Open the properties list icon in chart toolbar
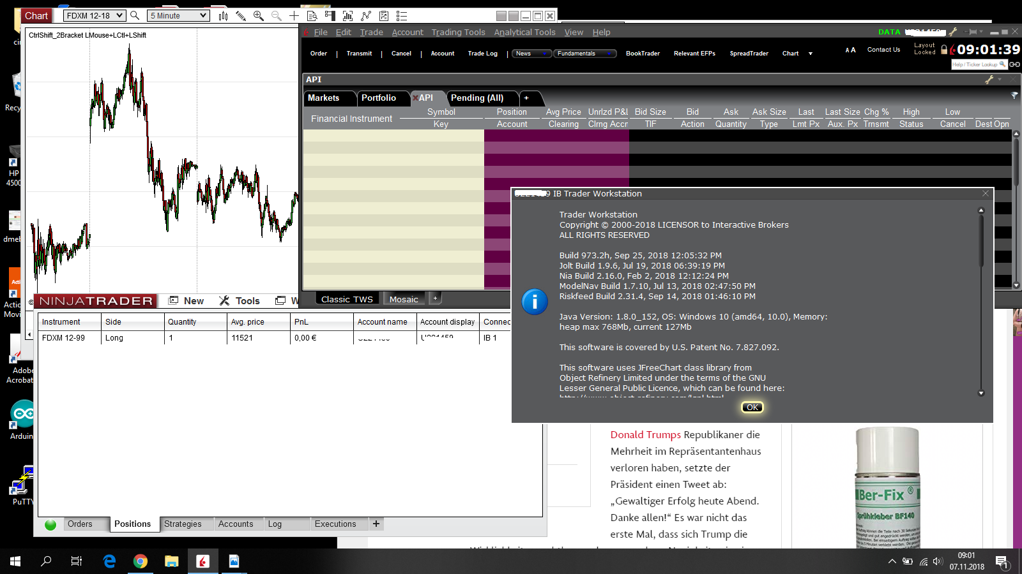This screenshot has height=574, width=1022. [402, 16]
